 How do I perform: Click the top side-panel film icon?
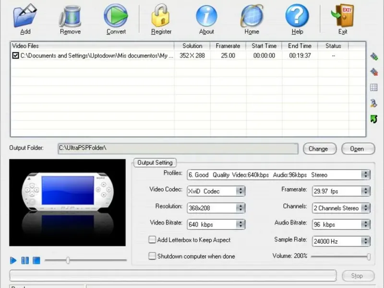click(x=374, y=57)
